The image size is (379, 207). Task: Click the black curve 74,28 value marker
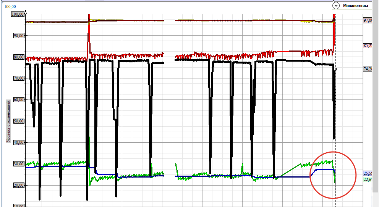pos(368,69)
